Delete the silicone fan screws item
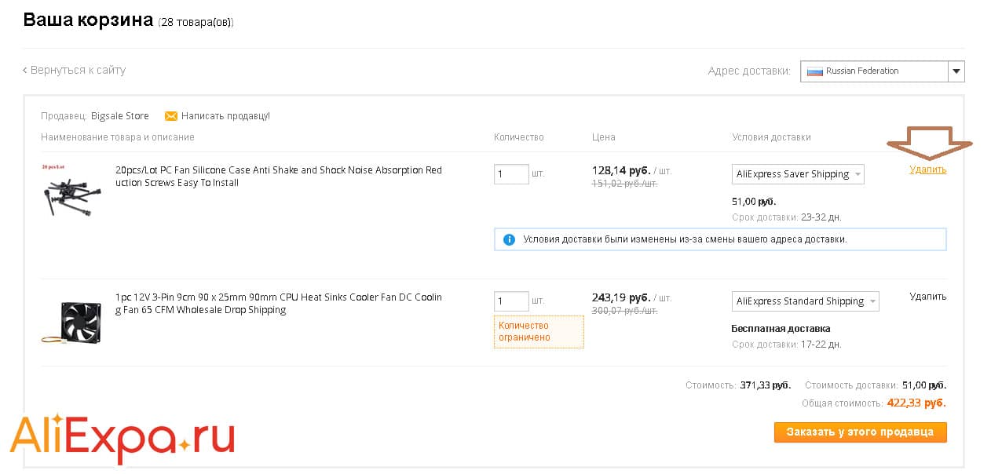Image resolution: width=991 pixels, height=474 pixels. (928, 170)
